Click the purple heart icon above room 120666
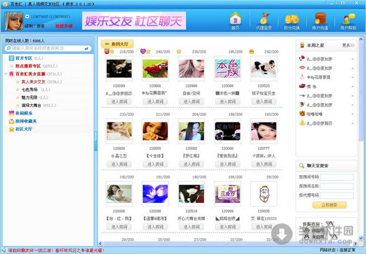Screen dimensions: 366x254 click(143, 51)
